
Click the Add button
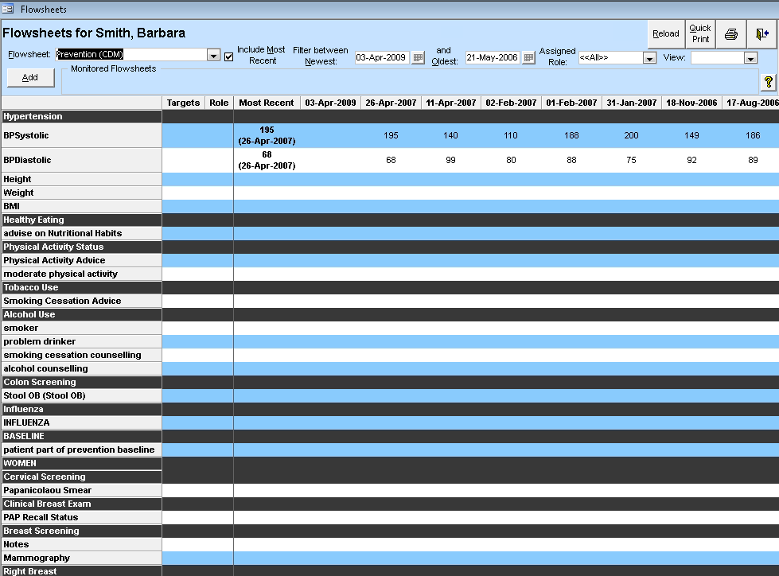click(x=30, y=77)
